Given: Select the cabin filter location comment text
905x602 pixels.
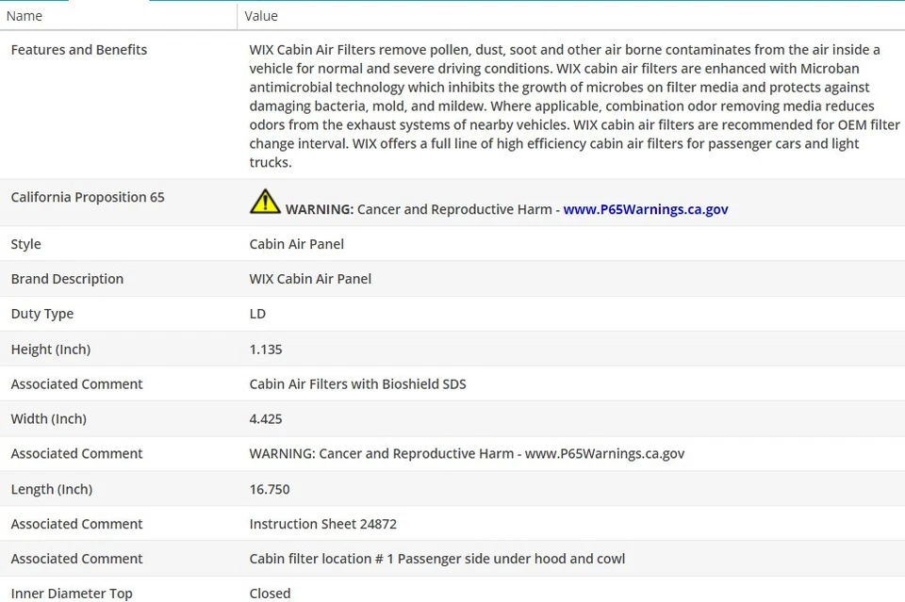Looking at the screenshot, I should pyautogui.click(x=436, y=559).
